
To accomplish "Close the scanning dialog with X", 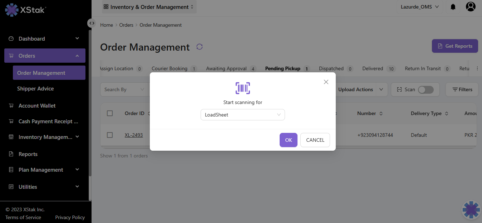I will point(326,82).
